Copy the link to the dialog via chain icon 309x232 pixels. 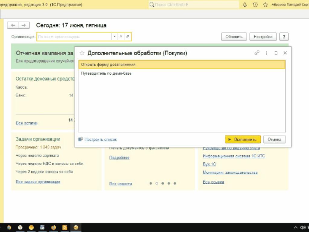coord(257,53)
